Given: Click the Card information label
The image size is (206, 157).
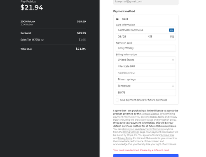Looking at the screenshot, I should (x=125, y=25).
